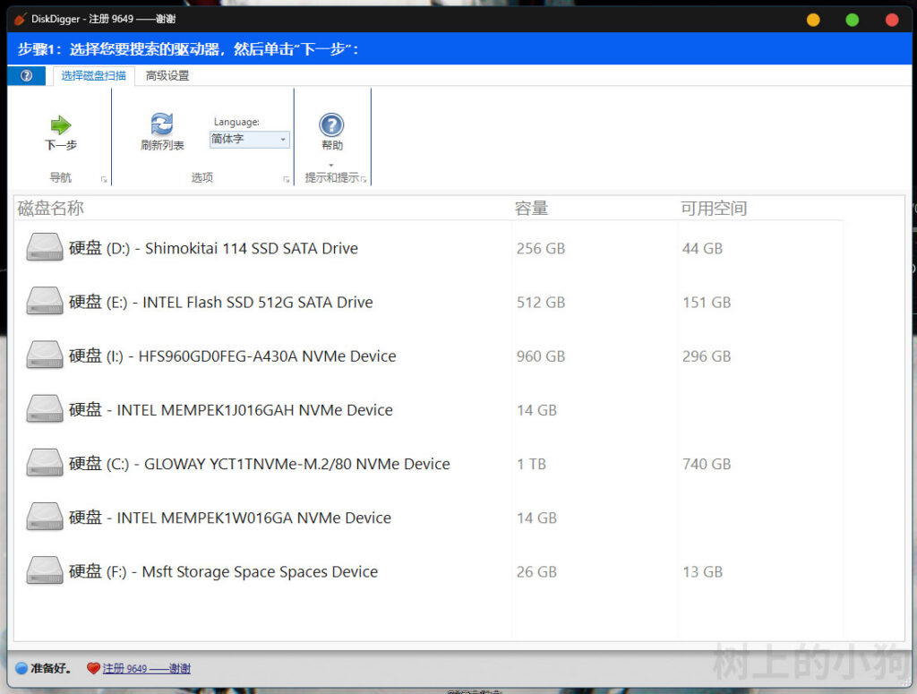Click the small help icon left of the tabs

click(26, 76)
